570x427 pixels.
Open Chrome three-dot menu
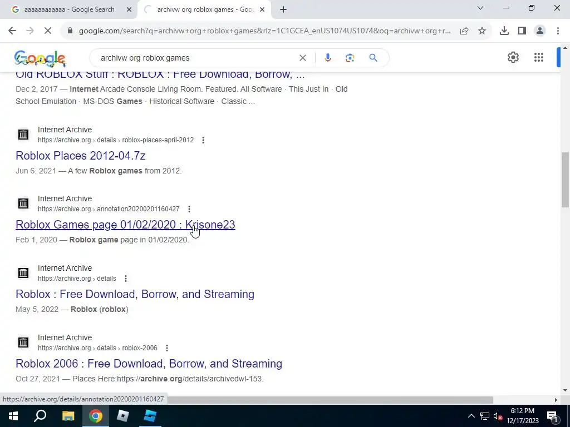point(558,31)
